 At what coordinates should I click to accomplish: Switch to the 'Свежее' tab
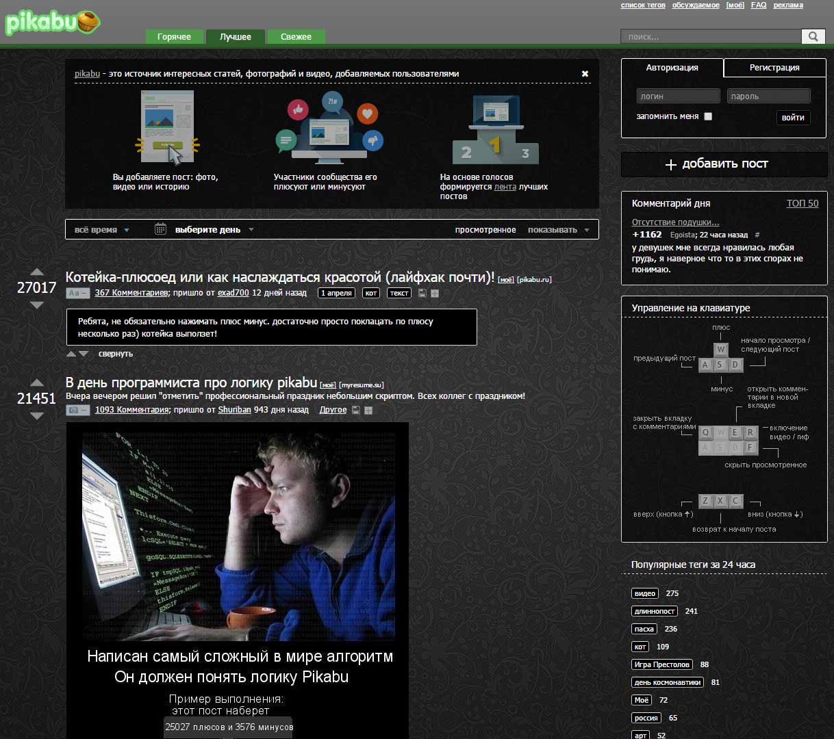click(296, 37)
